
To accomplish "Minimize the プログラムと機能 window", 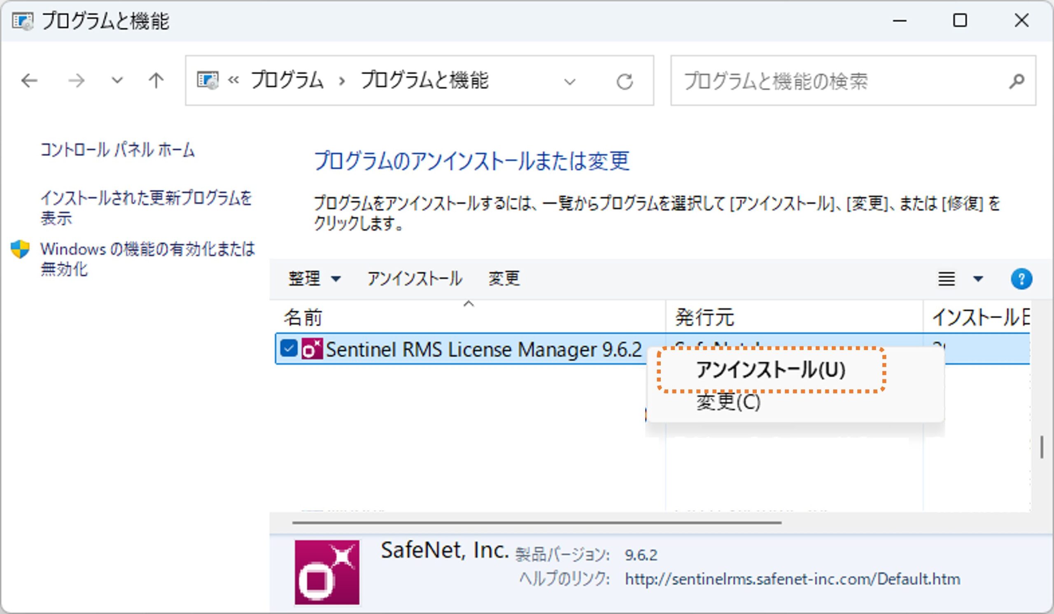I will tap(900, 21).
